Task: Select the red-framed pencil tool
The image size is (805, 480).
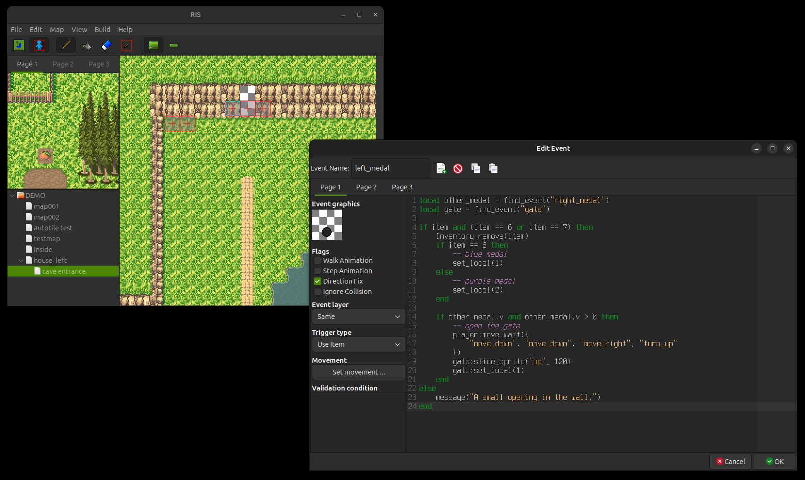Action: click(127, 45)
